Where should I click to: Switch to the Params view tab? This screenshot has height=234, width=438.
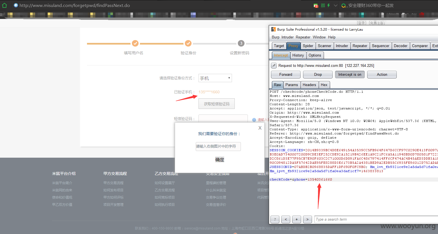tap(292, 85)
